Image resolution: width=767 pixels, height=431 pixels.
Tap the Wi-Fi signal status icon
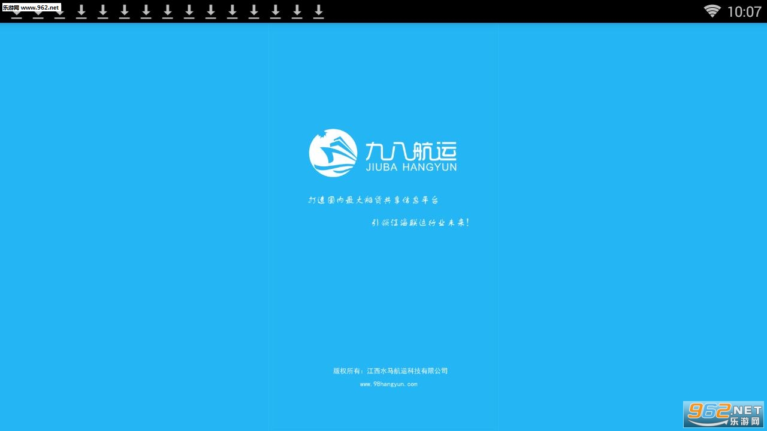coord(712,11)
